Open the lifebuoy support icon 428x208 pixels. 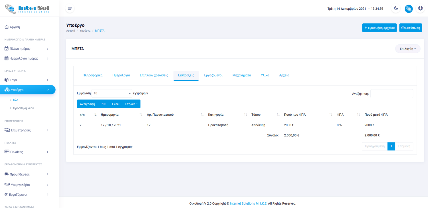tap(420, 9)
